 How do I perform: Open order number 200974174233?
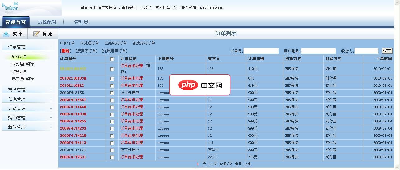(x=73, y=128)
